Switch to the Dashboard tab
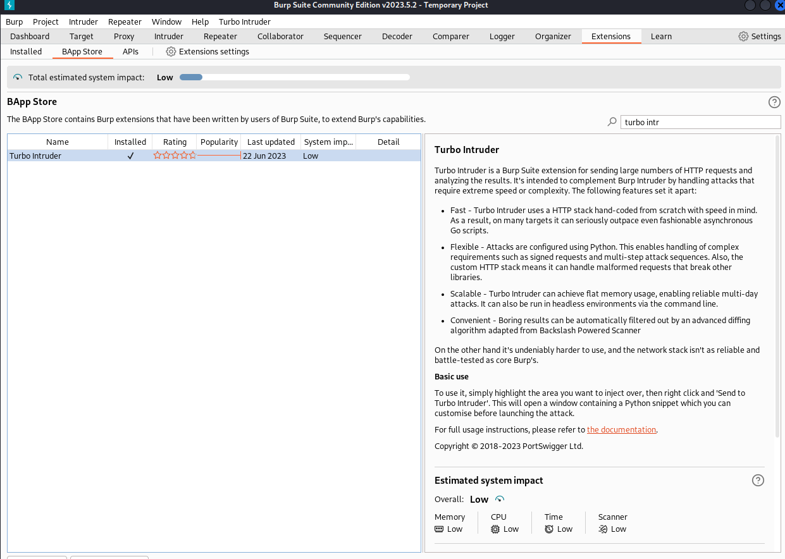Viewport: 785px width, 559px height. [x=30, y=36]
